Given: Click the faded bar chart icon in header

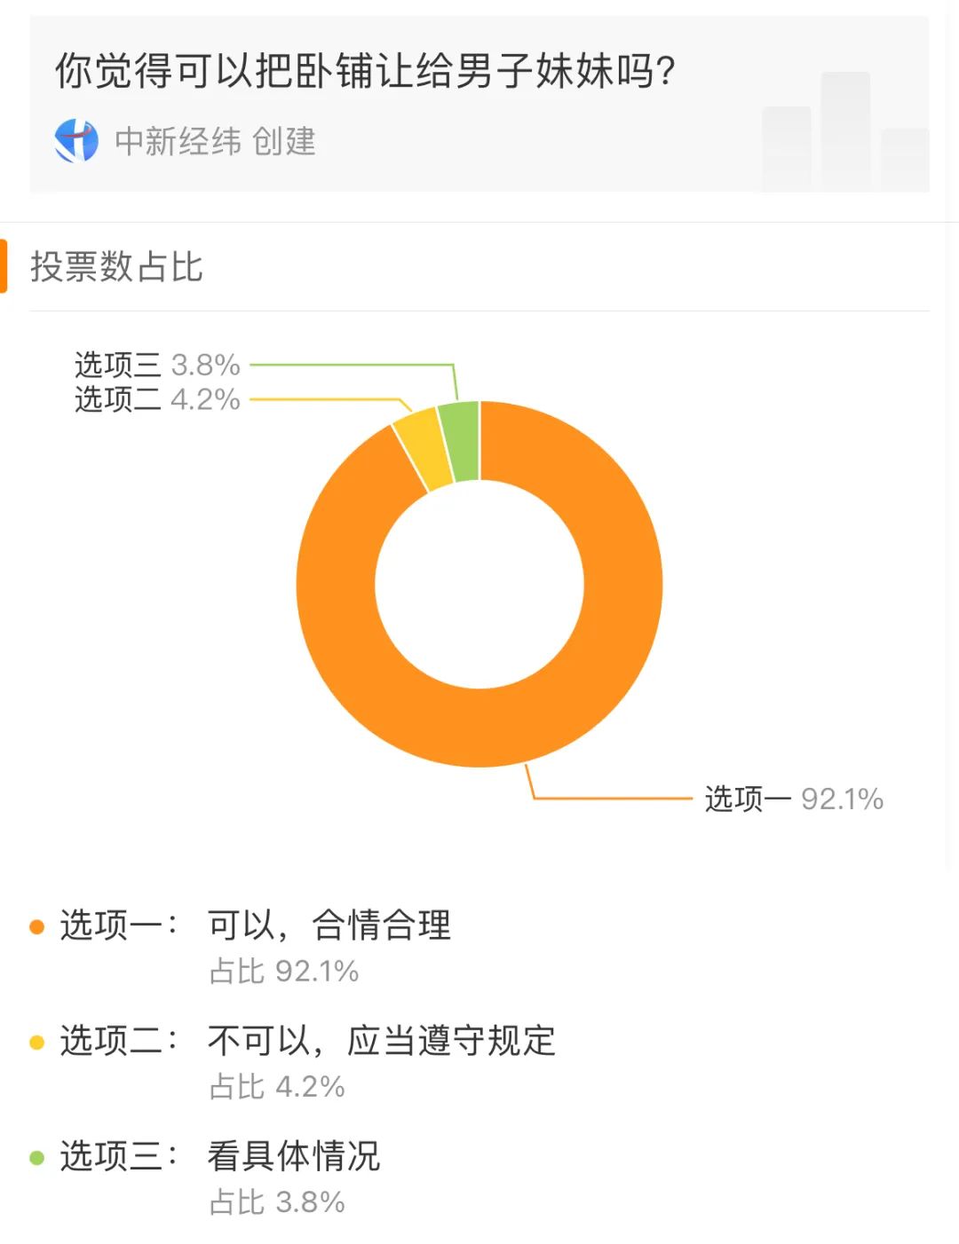Looking at the screenshot, I should [x=845, y=132].
